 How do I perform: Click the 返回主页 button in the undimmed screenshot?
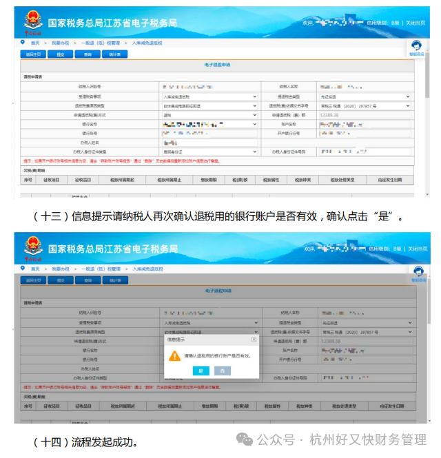tap(33, 54)
